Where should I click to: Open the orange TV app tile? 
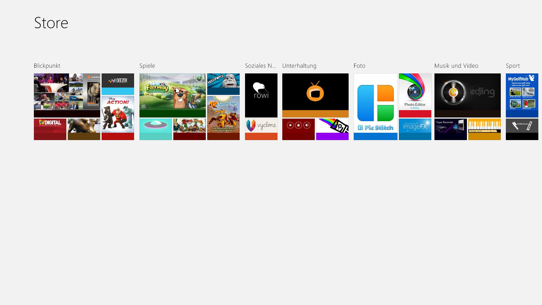[x=315, y=95]
